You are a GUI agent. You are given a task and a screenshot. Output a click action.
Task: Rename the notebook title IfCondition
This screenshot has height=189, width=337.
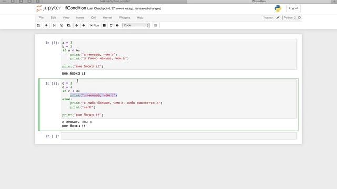click(75, 8)
